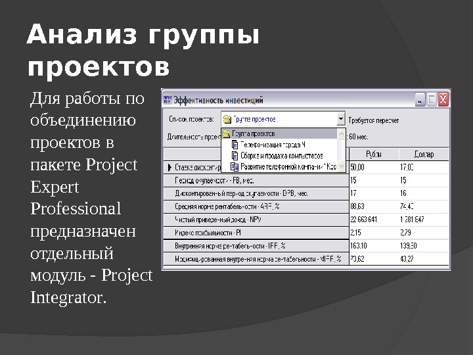The width and height of the screenshot is (473, 355).
Task: Click the folder icon in dropdown's first row
Action: pos(226,133)
